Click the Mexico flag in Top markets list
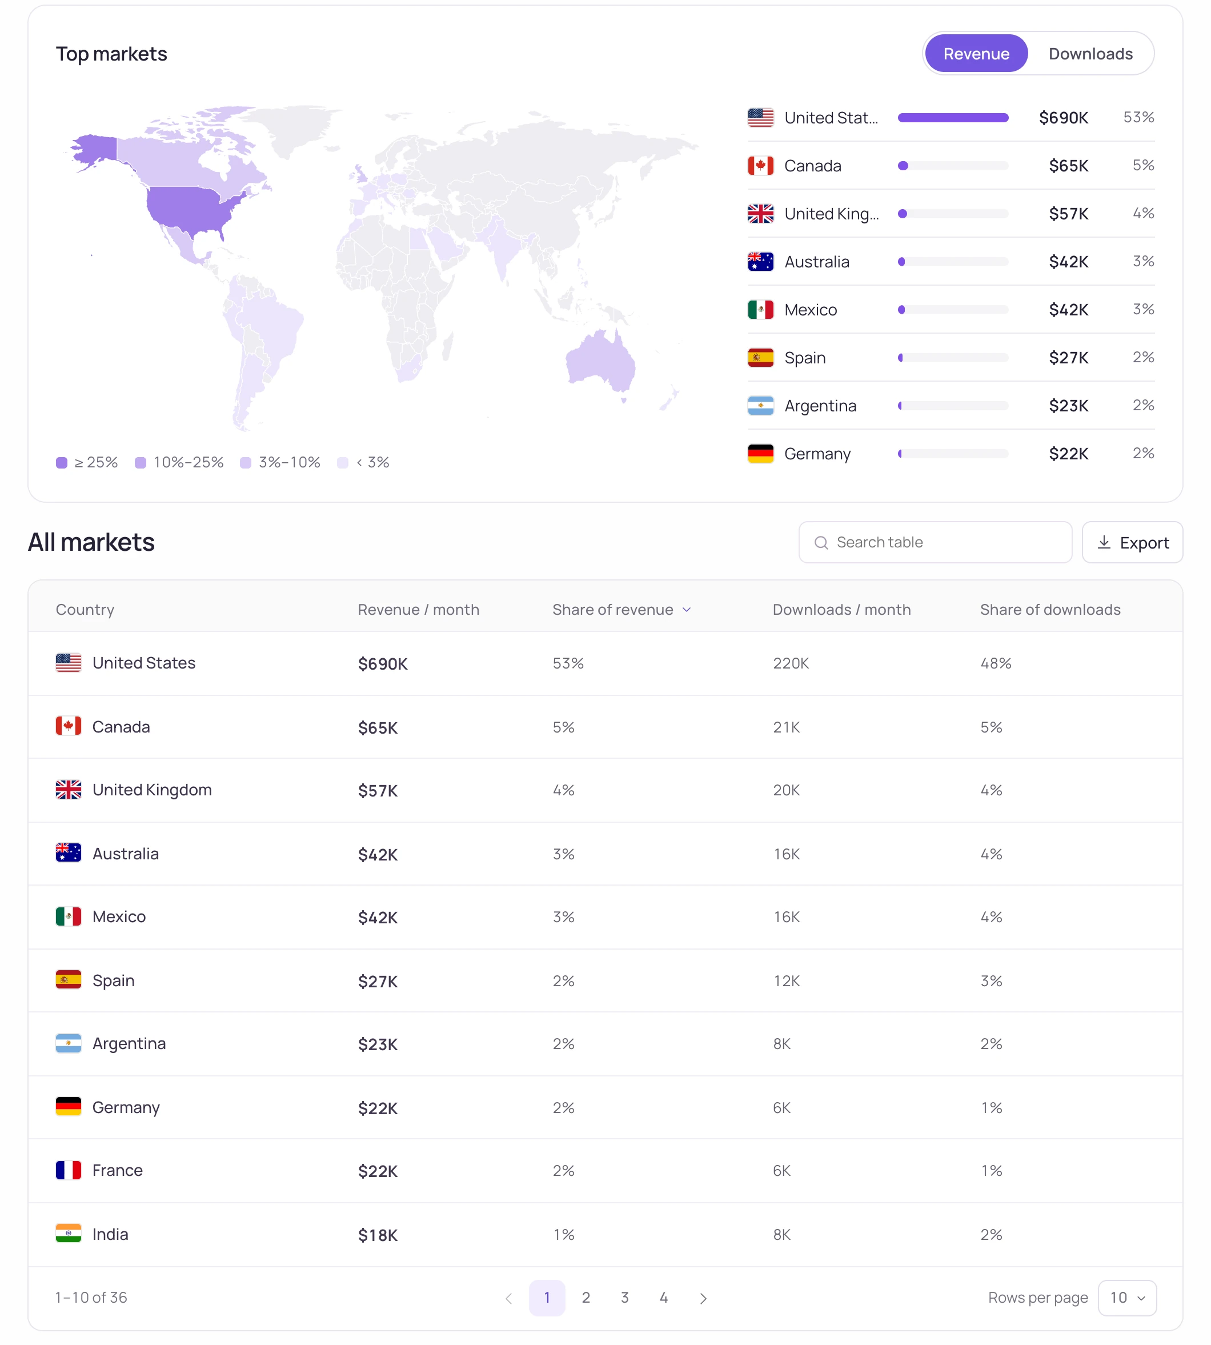1211x1345 pixels. click(x=760, y=310)
